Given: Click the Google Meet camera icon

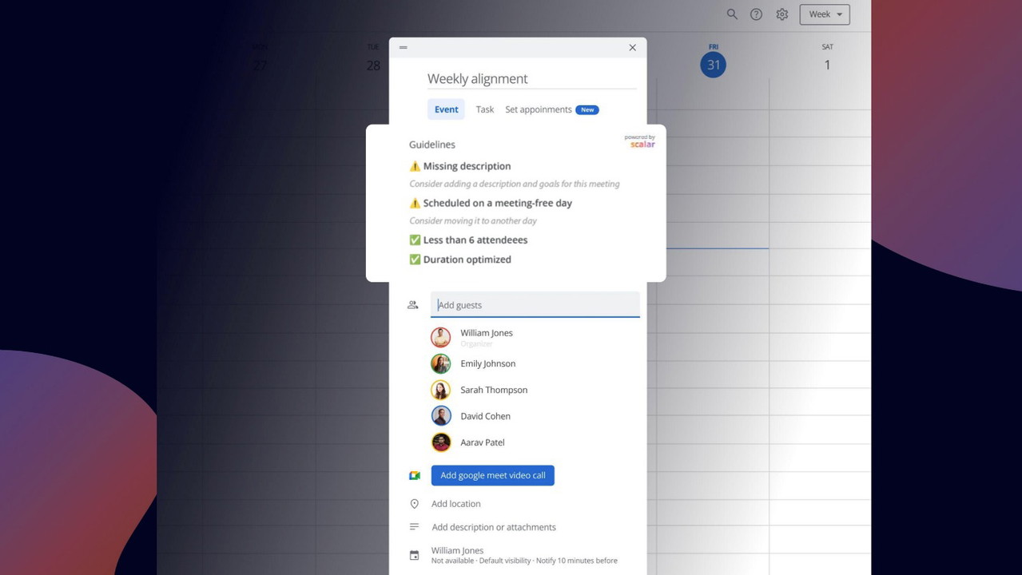Looking at the screenshot, I should [414, 475].
